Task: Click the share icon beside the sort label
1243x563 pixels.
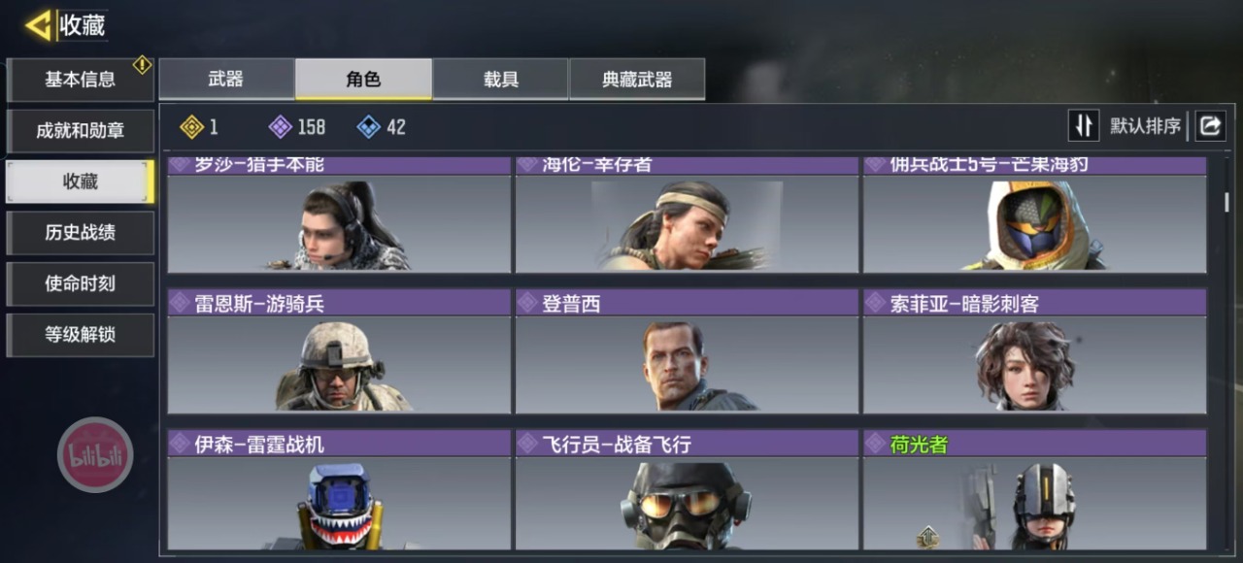Action: coord(1210,125)
